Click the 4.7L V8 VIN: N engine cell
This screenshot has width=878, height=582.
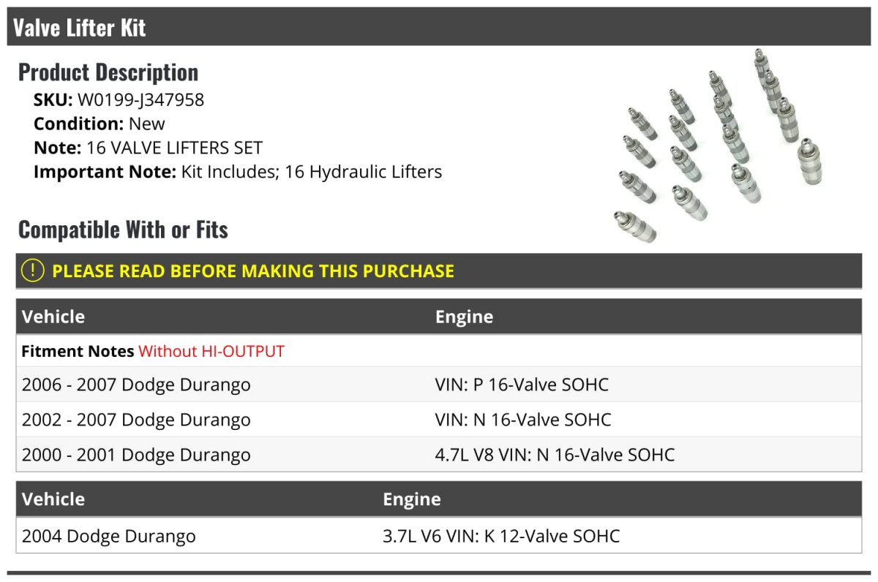pyautogui.click(x=555, y=455)
